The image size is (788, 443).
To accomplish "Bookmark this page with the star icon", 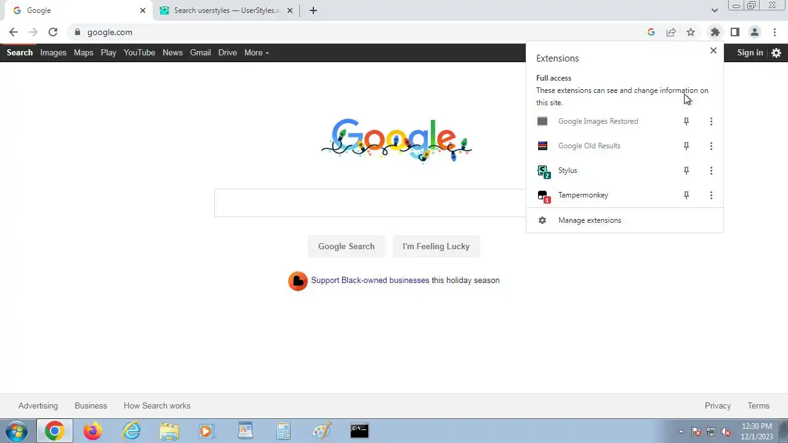I will click(x=691, y=32).
